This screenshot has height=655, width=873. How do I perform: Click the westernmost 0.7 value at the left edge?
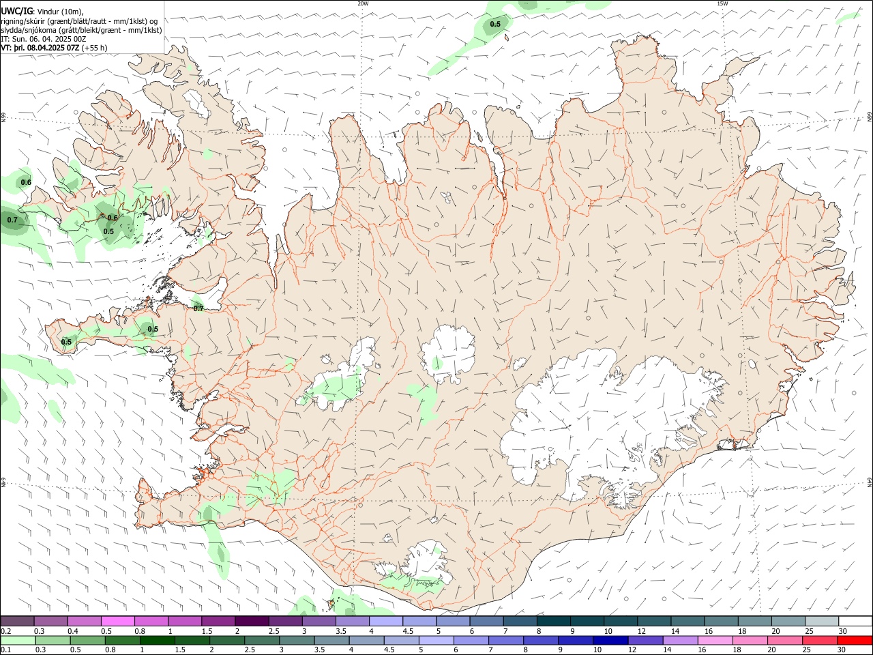[x=12, y=220]
